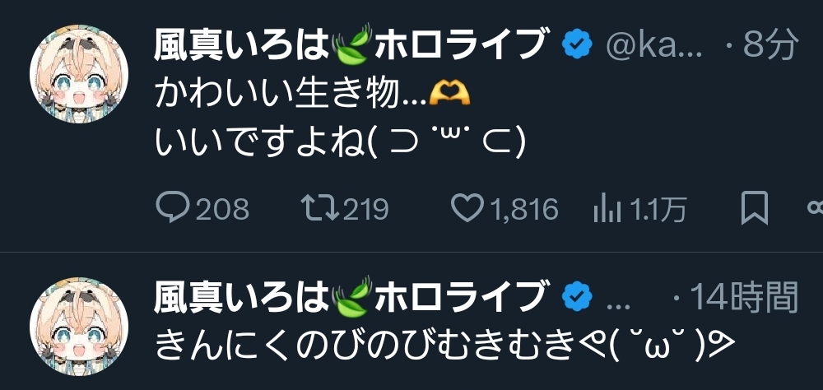Click the 208 replies count
Viewport: 823px width, 390px height.
[x=222, y=210]
